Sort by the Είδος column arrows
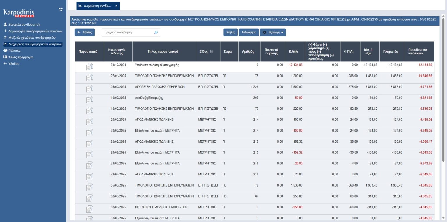Screen dimensions: 447x222 pyautogui.click(x=211, y=51)
